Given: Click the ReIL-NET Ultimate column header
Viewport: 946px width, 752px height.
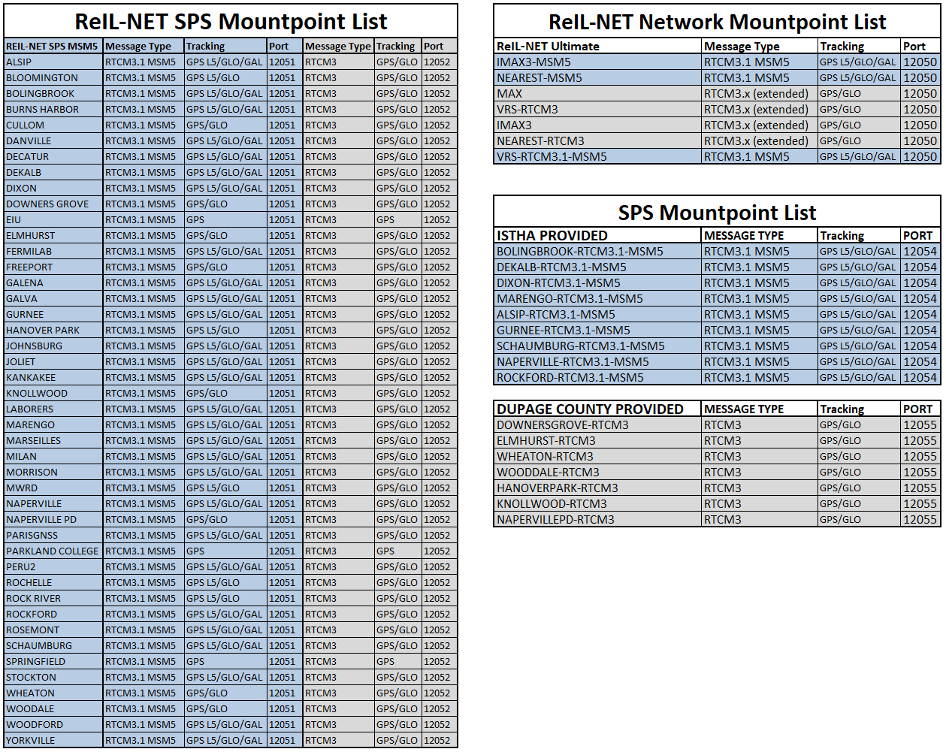Looking at the screenshot, I should [548, 47].
